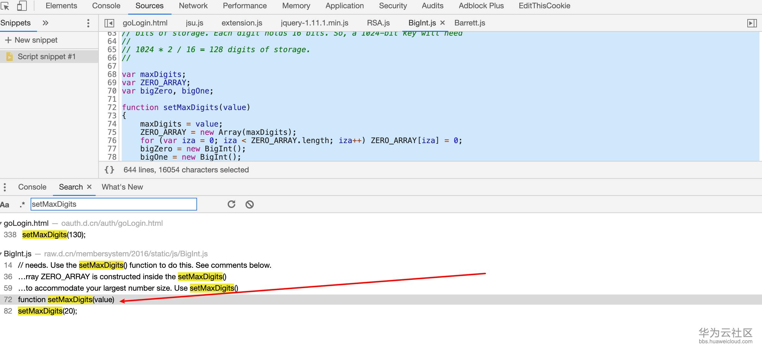This screenshot has width=762, height=353.
Task: Pretty print with the curly braces icon
Action: (109, 170)
